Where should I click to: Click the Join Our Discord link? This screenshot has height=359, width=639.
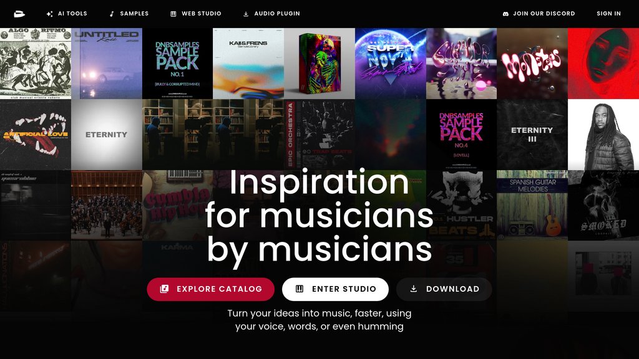539,14
